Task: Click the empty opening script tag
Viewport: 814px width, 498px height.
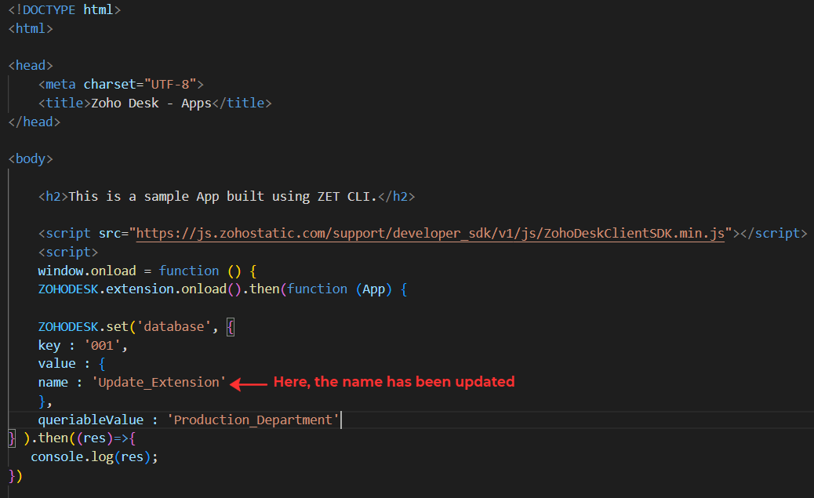Action: pyautogui.click(x=68, y=253)
